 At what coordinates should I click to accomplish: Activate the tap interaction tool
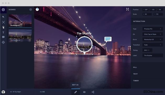click(3, 27)
